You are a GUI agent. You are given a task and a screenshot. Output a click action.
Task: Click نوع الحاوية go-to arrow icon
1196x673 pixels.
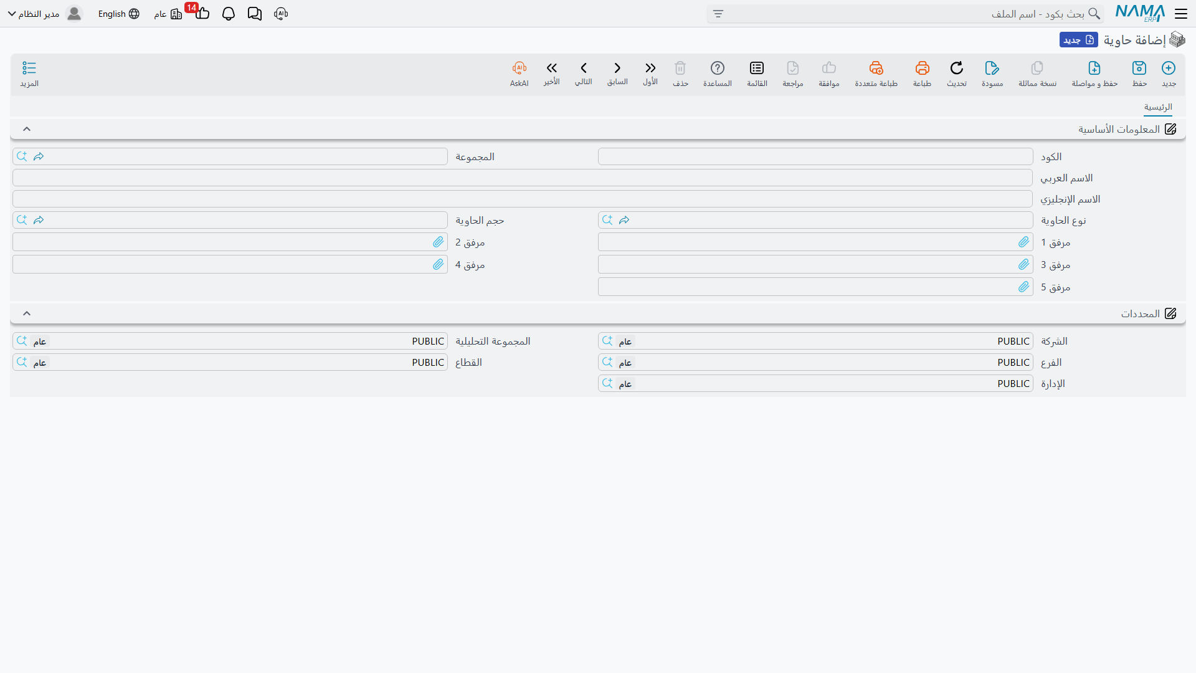624,220
